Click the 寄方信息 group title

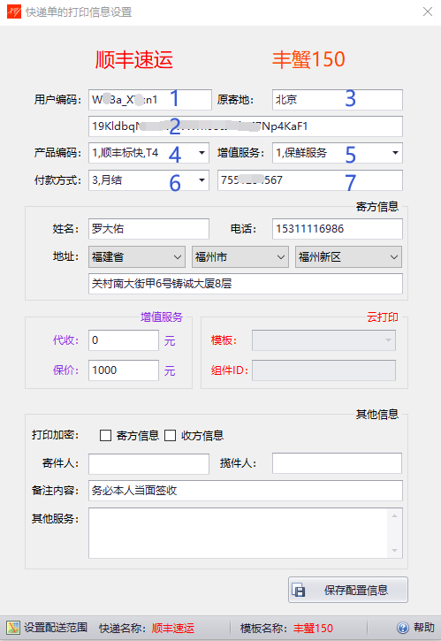coord(377,207)
